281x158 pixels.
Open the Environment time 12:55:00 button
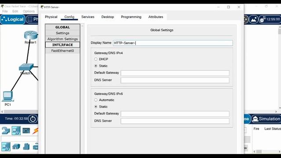[x=270, y=19]
